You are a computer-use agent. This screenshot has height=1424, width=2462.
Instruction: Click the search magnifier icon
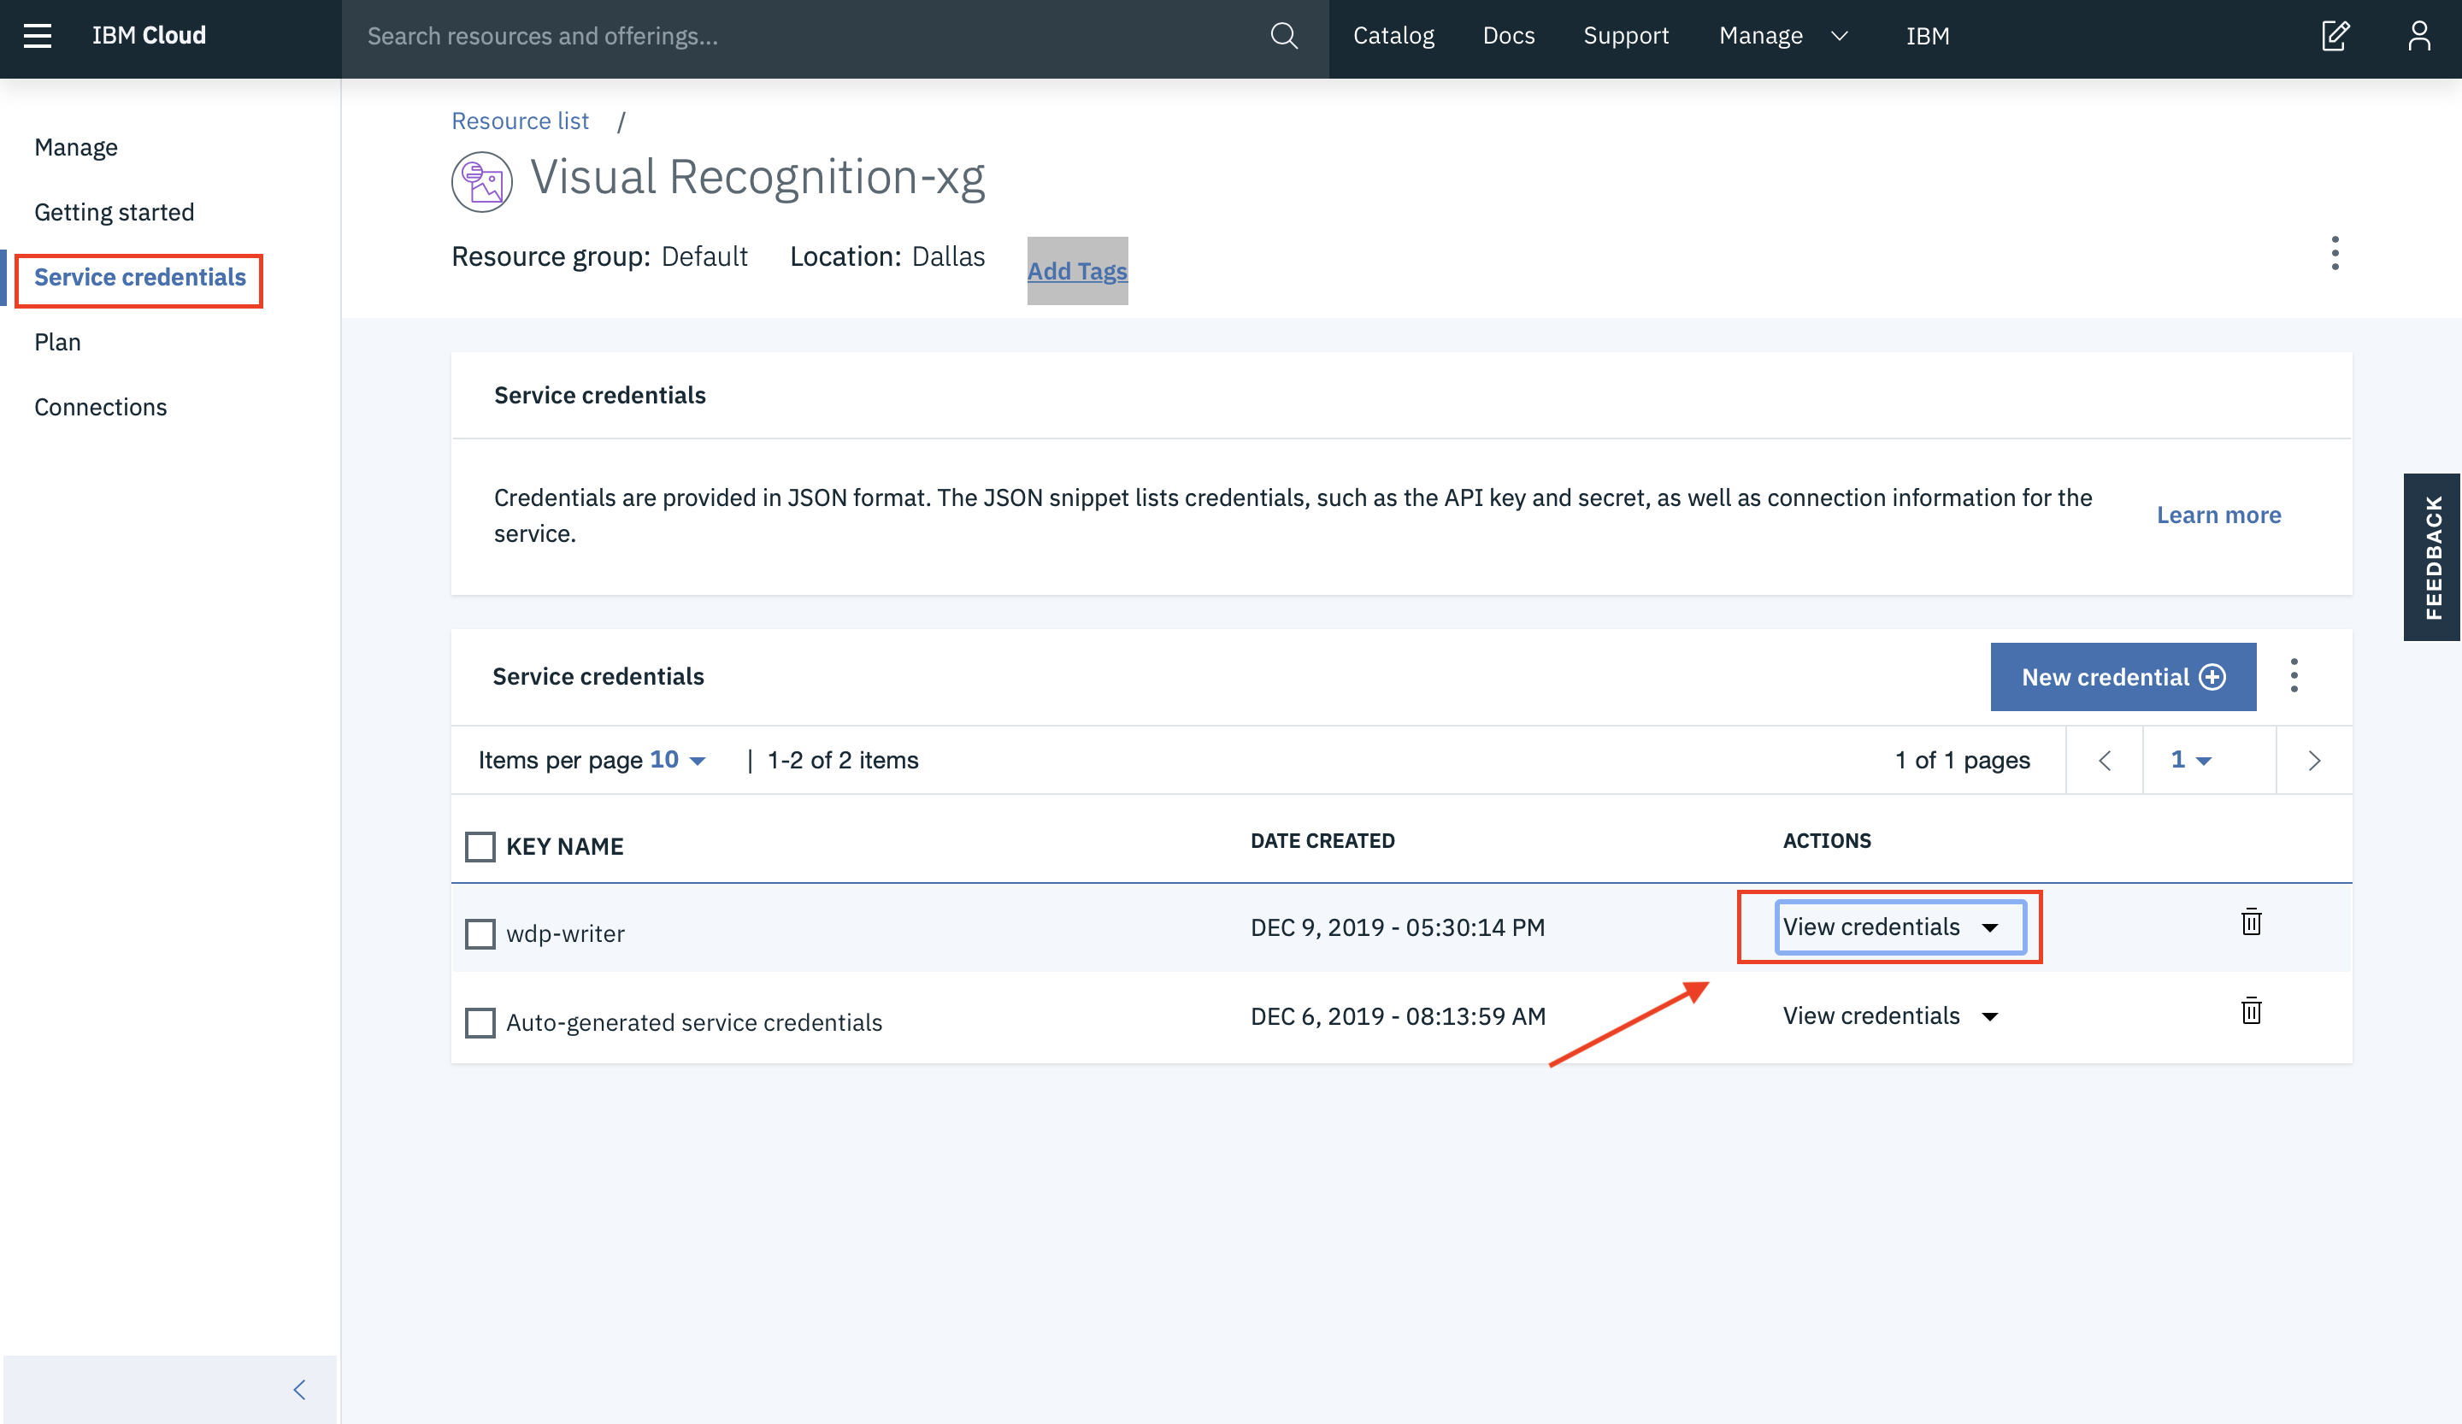(x=1284, y=36)
